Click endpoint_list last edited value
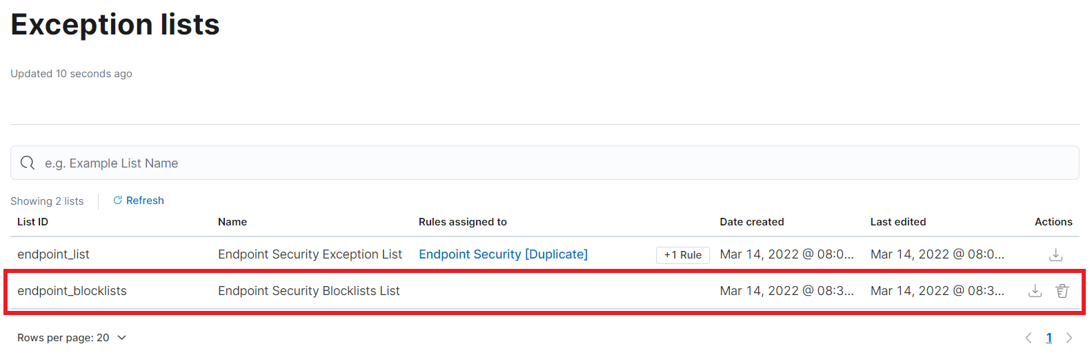Image resolution: width=1092 pixels, height=364 pixels. click(937, 254)
